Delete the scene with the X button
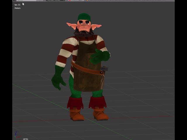This screenshot has height=140, width=187. 41,0
